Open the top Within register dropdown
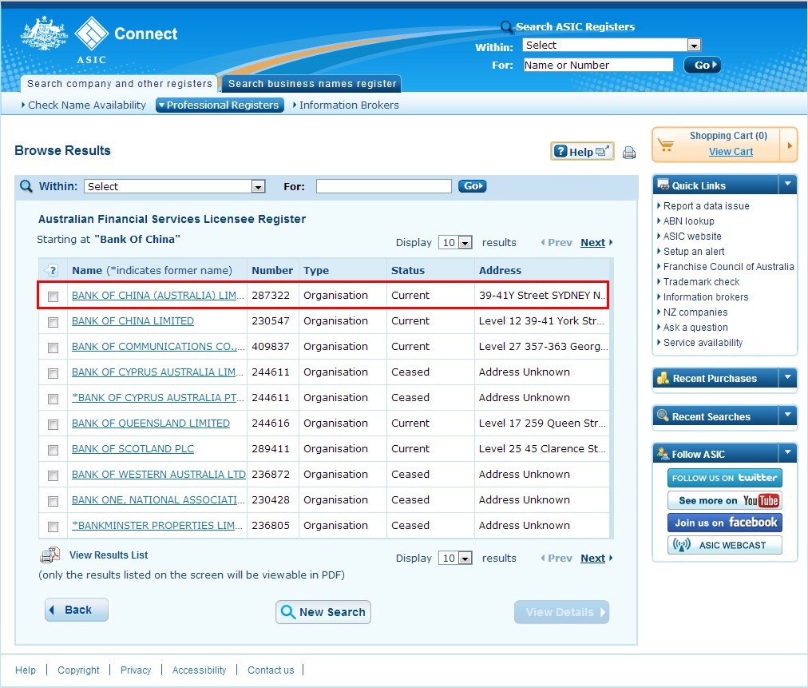This screenshot has height=688, width=808. (x=612, y=46)
